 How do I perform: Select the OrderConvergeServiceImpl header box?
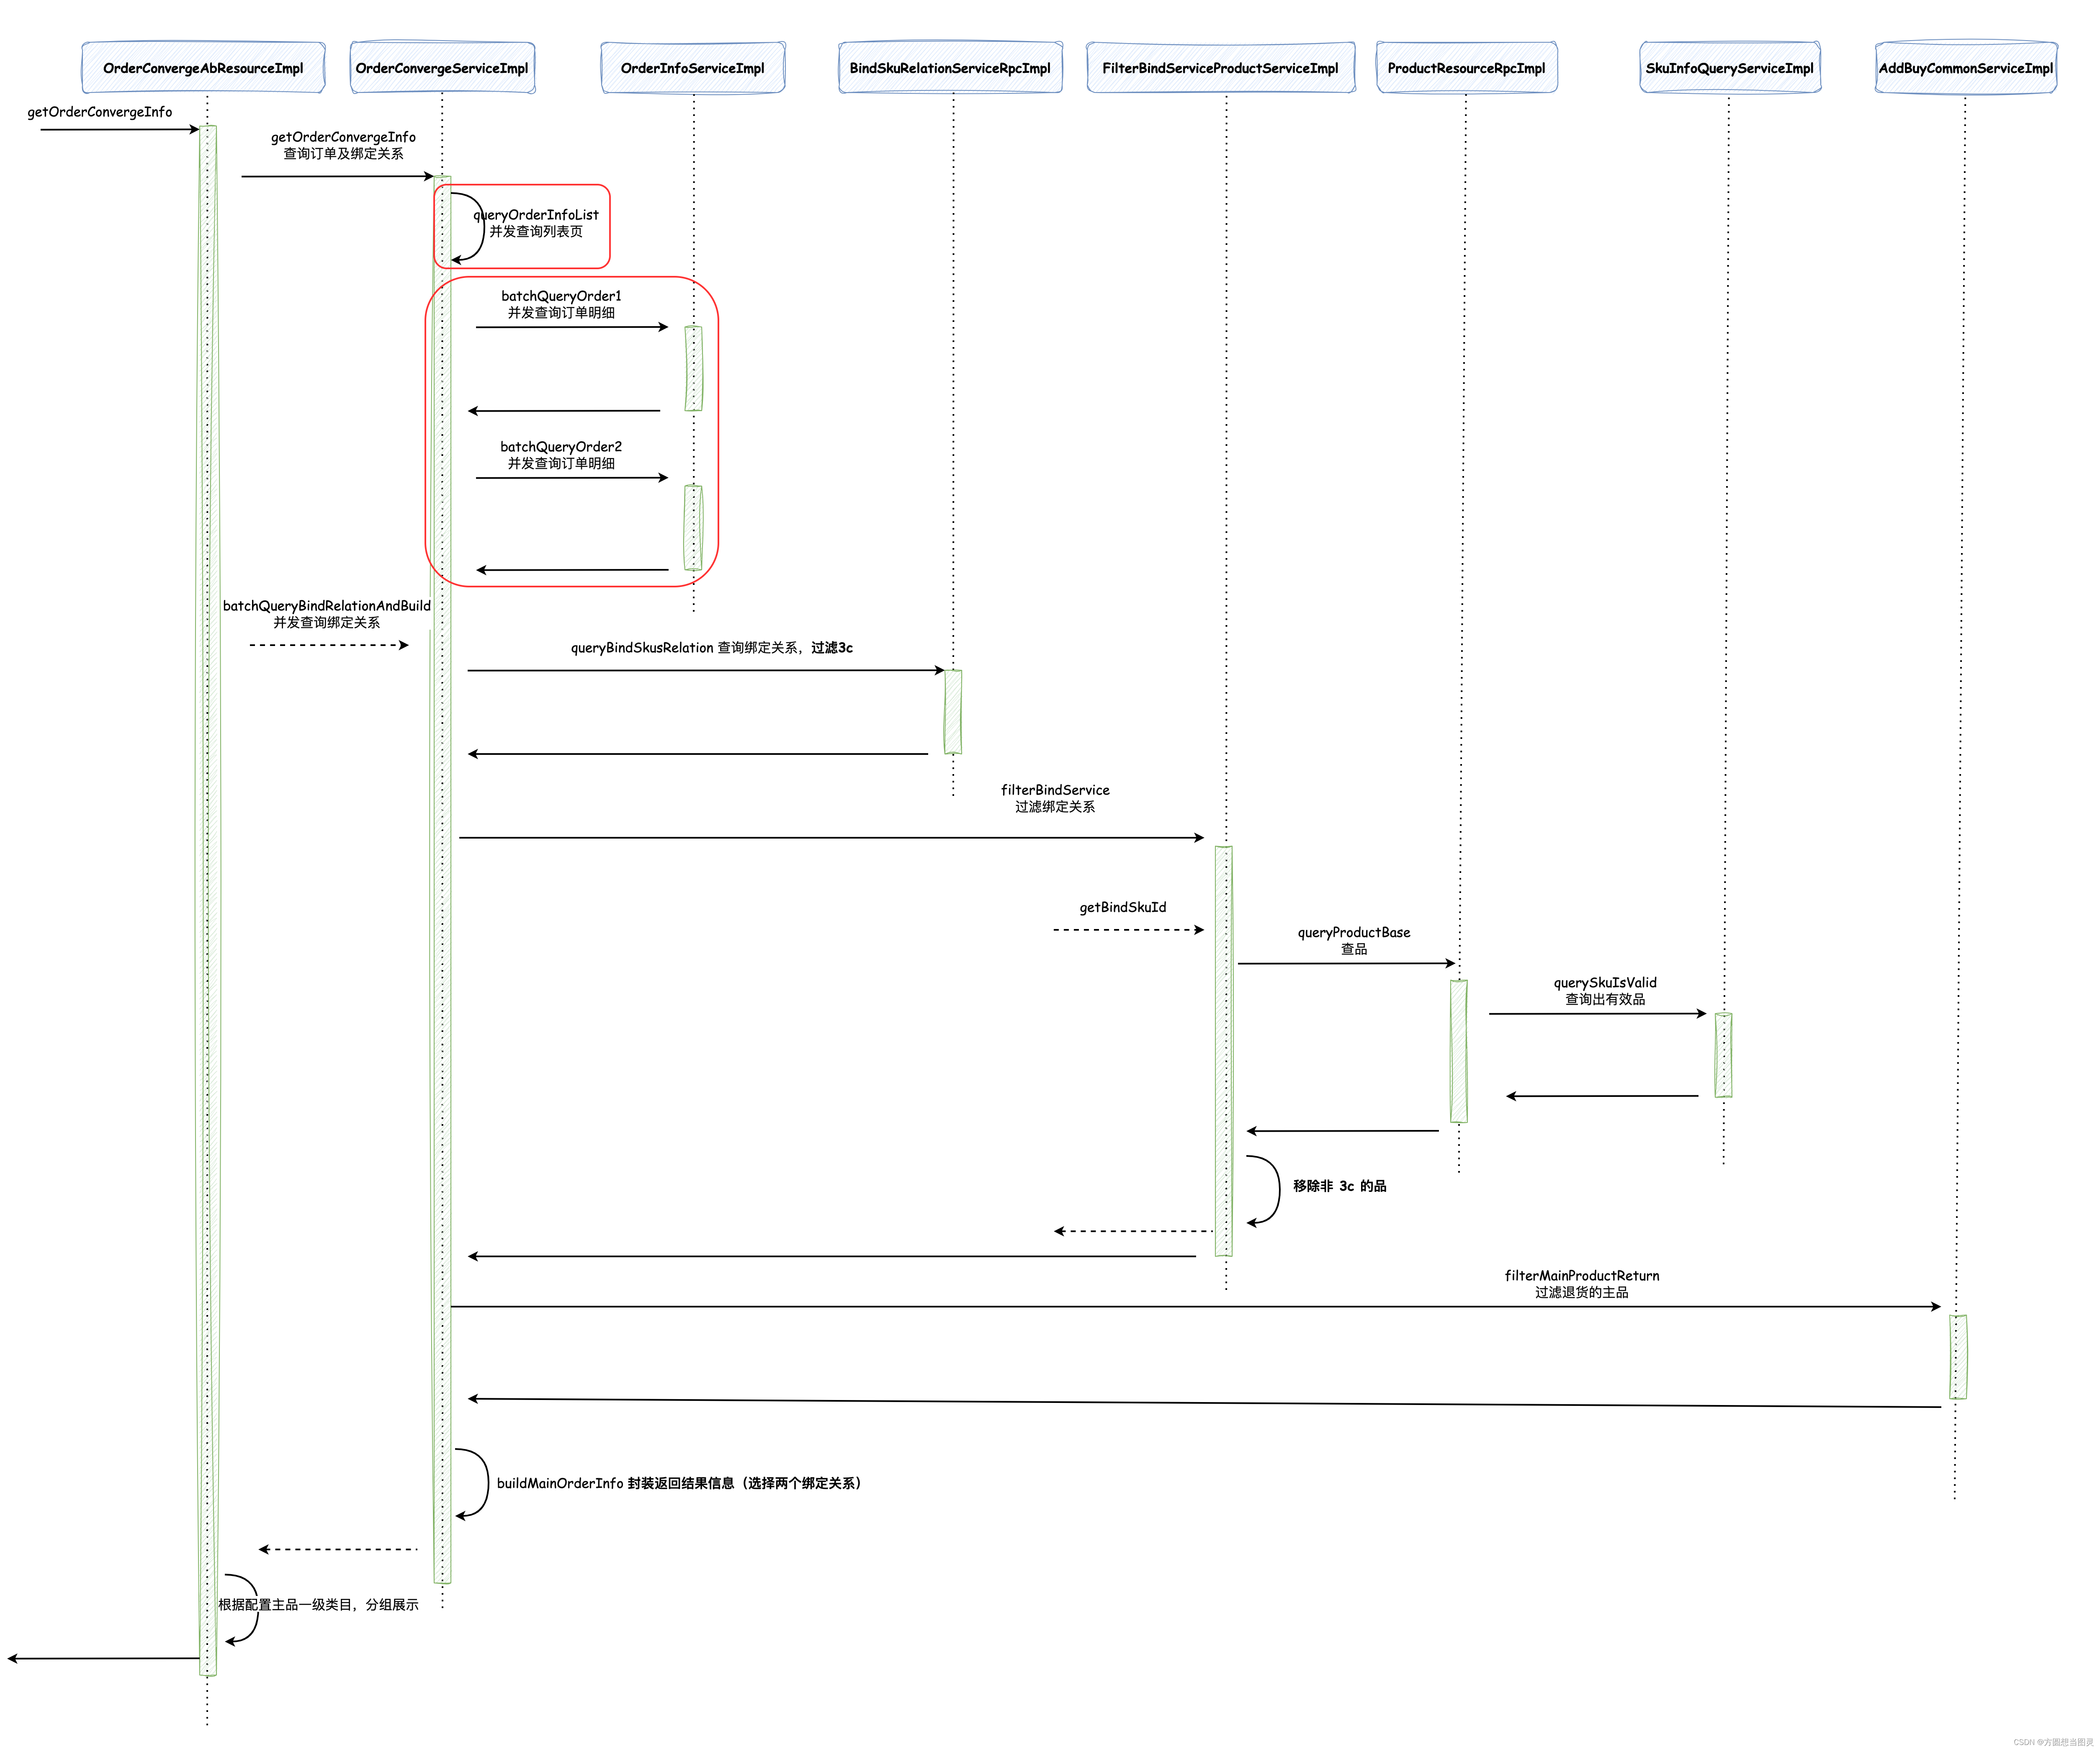click(442, 68)
